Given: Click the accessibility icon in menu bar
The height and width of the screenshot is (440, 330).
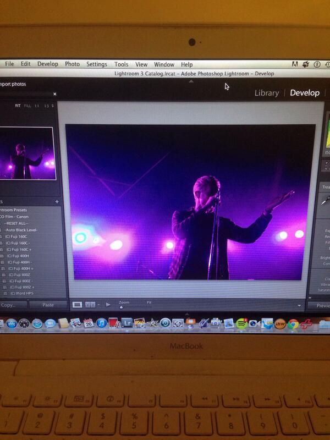Looking at the screenshot, I should click(x=317, y=64).
